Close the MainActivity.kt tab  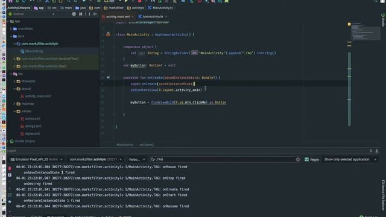click(166, 17)
